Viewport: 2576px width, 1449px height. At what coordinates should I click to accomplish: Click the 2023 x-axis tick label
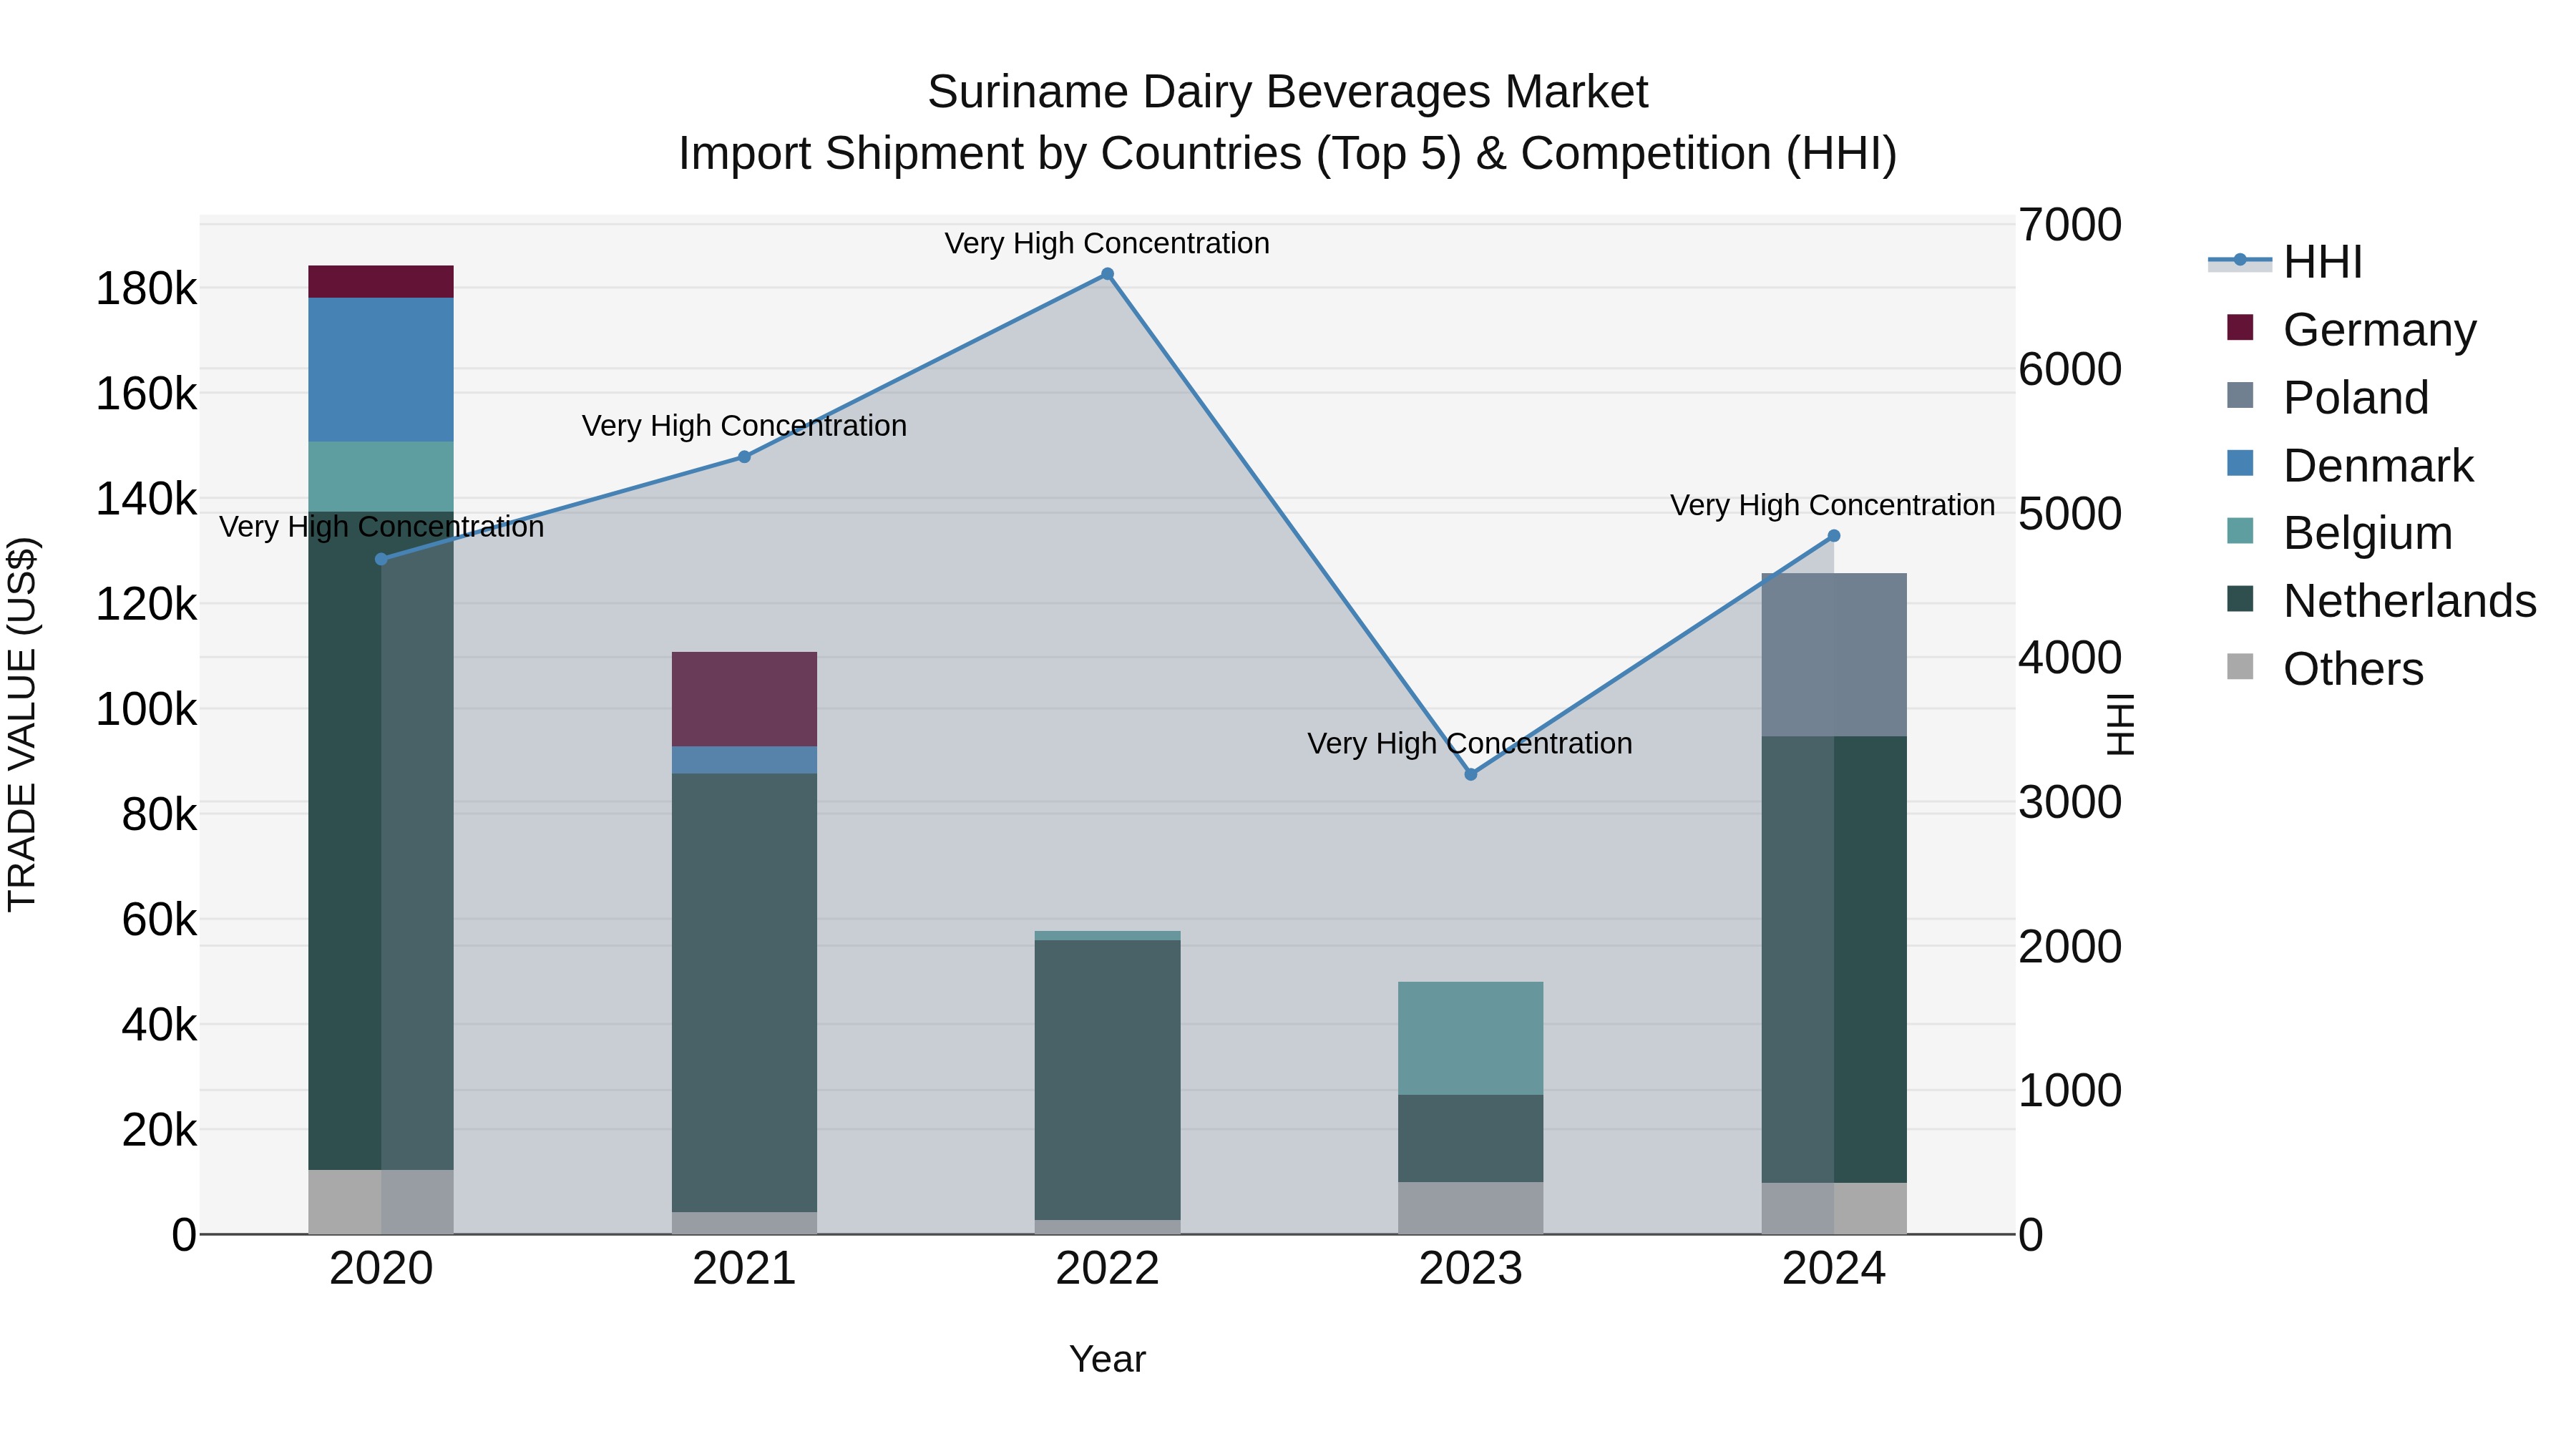pos(1470,1269)
